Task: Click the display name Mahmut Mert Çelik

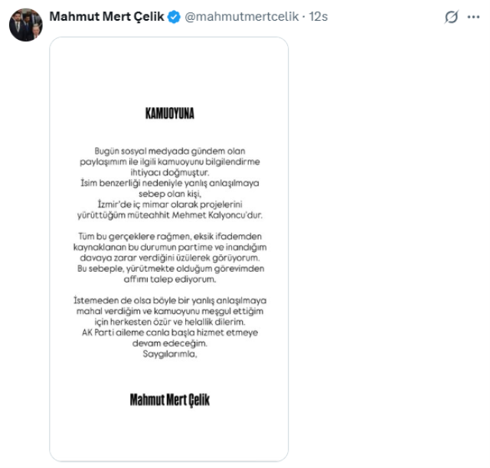Action: pos(106,17)
